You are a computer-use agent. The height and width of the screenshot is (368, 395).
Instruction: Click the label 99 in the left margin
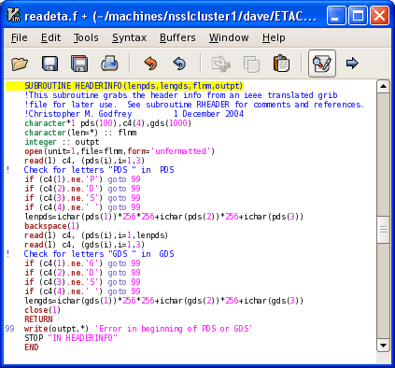click(x=10, y=329)
